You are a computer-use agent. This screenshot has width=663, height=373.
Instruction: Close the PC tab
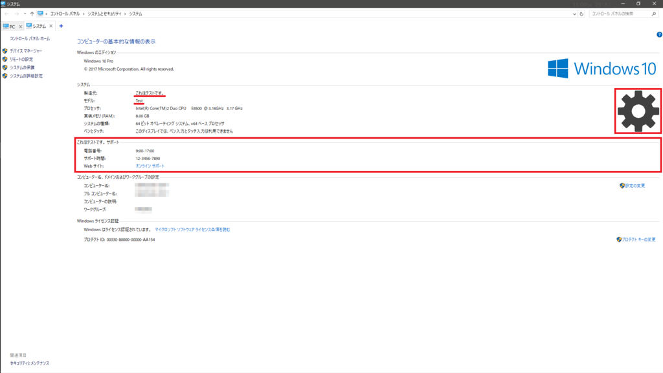coord(20,26)
